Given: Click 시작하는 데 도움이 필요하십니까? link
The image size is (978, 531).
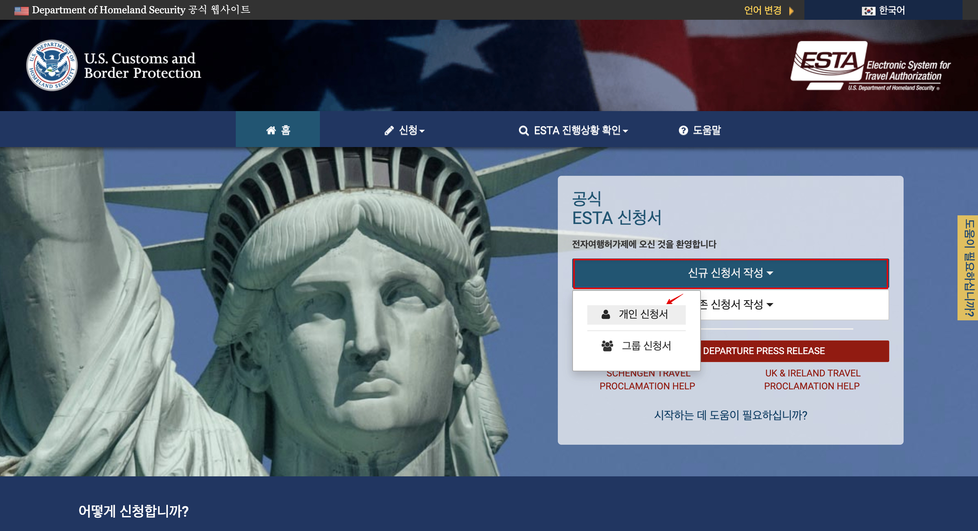Looking at the screenshot, I should coord(730,415).
